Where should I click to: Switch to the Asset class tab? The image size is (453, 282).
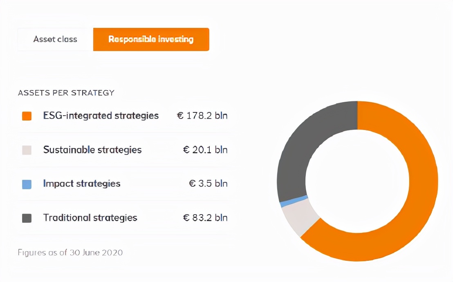[55, 39]
